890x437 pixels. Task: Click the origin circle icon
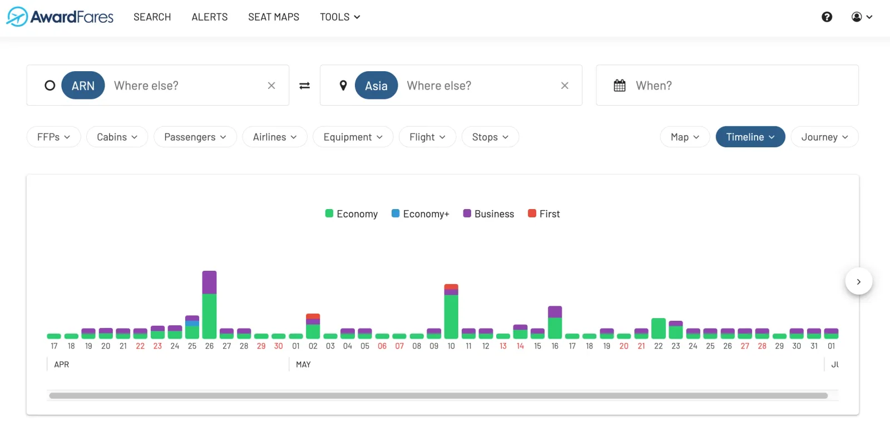50,86
